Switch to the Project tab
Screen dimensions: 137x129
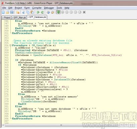point(6,18)
